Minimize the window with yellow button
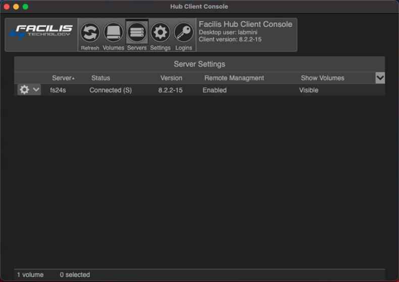Viewport: 399px width, 282px height. [16, 7]
